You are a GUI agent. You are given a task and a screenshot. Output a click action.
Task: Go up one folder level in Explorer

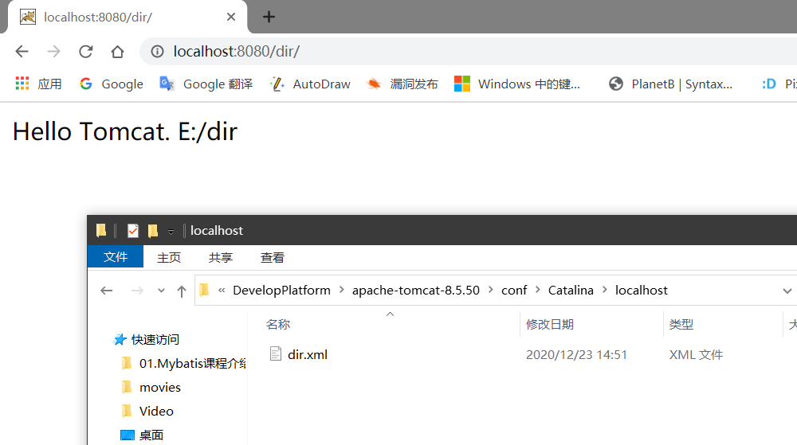tap(182, 291)
